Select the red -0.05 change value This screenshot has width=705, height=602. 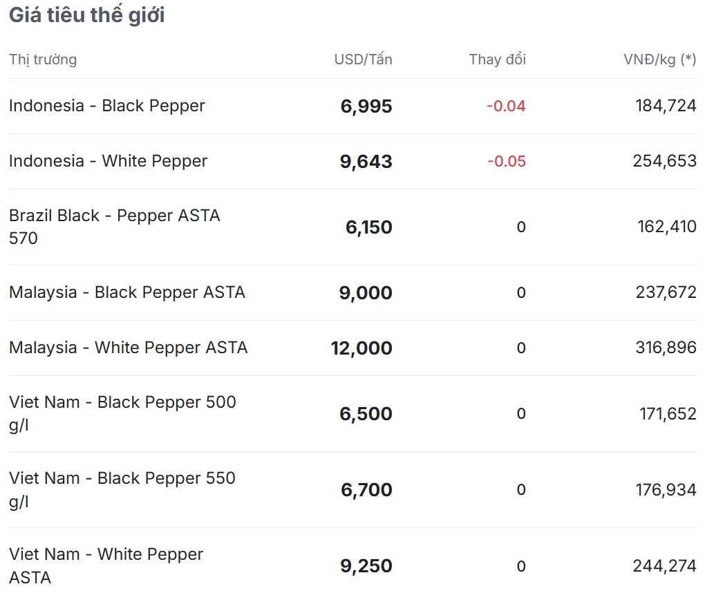click(x=506, y=162)
